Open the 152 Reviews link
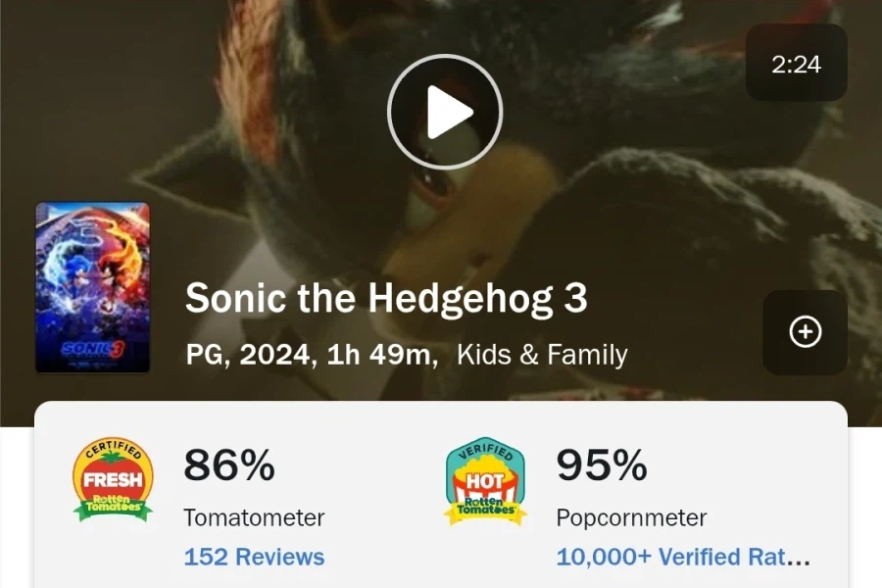882x588 pixels. (254, 557)
